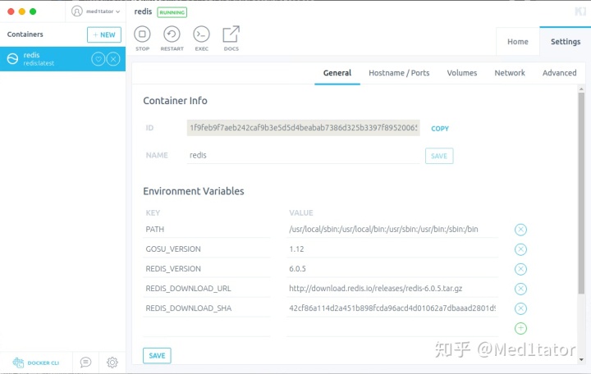Save the environment variables
This screenshot has height=374, width=591.
click(157, 355)
